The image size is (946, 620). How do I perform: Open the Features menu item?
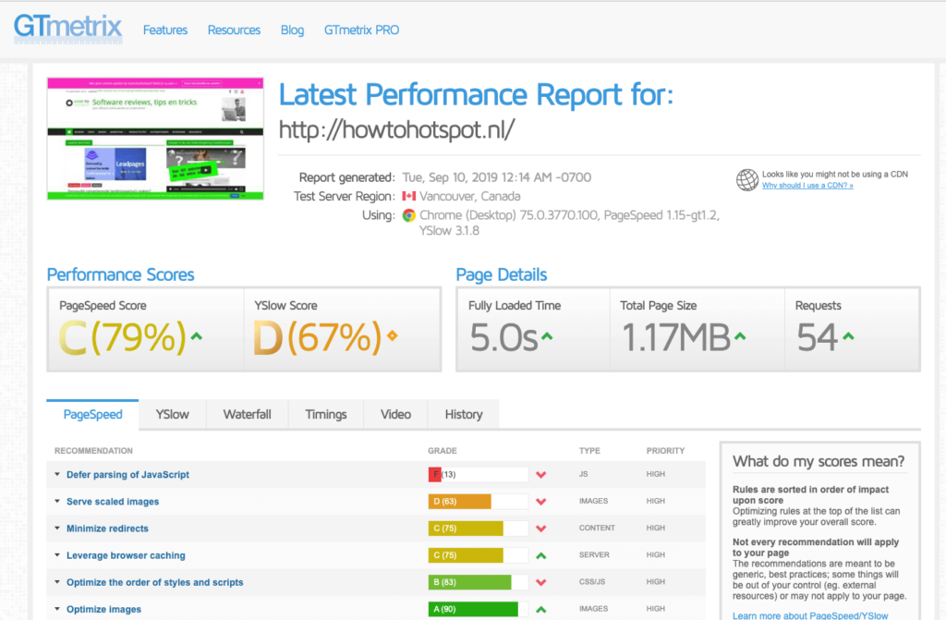coord(165,30)
